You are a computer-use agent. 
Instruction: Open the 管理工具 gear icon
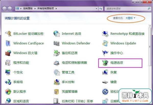coord(57,72)
